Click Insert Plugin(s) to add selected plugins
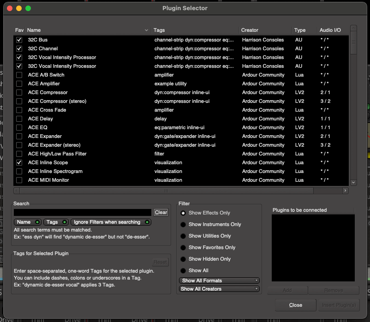The width and height of the screenshot is (370, 322). point(339,305)
